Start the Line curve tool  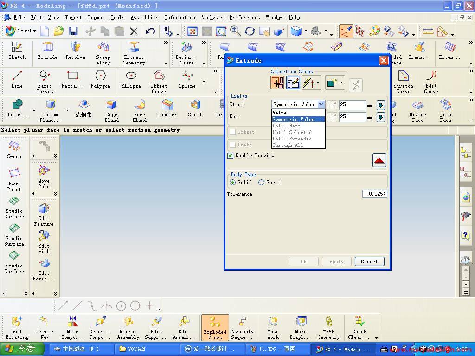point(17,80)
